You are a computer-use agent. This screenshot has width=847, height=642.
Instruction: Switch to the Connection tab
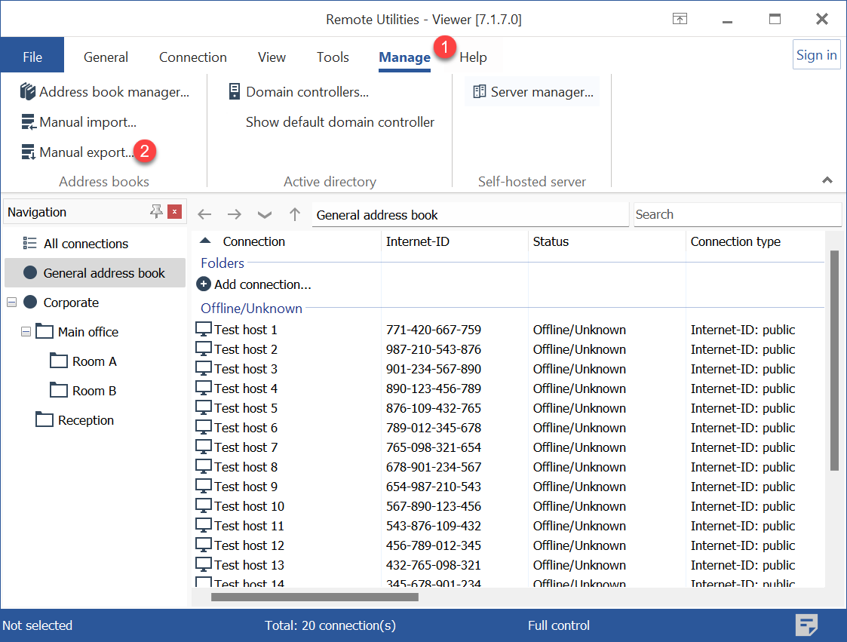[192, 57]
